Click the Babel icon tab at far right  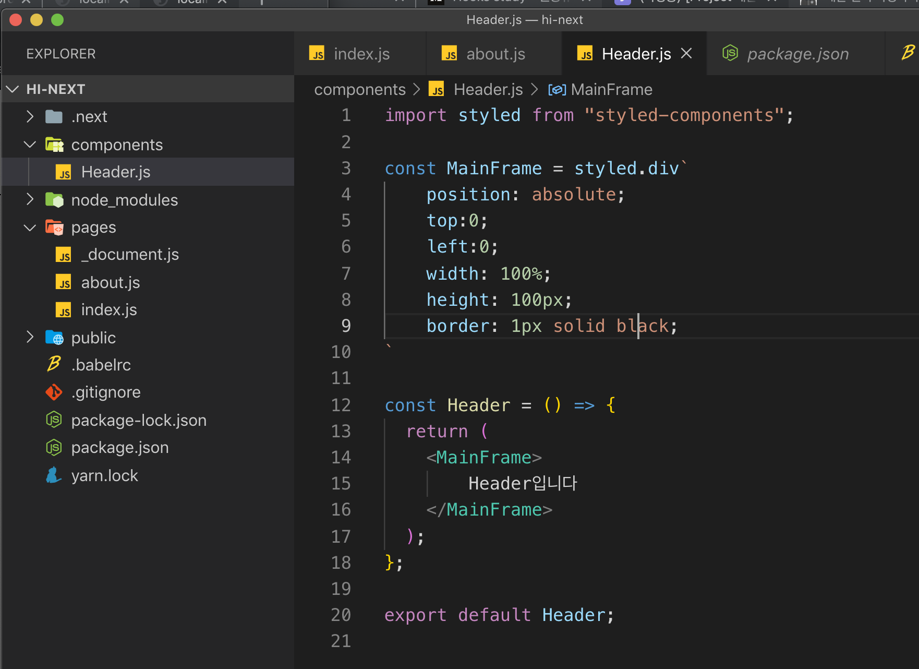[908, 52]
